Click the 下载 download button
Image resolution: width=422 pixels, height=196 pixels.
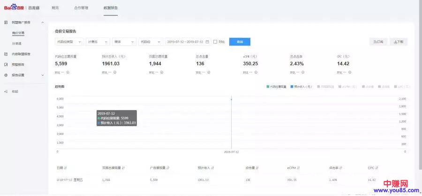pos(399,42)
